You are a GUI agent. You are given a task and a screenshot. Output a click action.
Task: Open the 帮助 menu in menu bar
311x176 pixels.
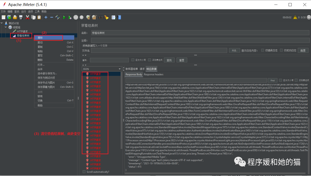[44, 12]
